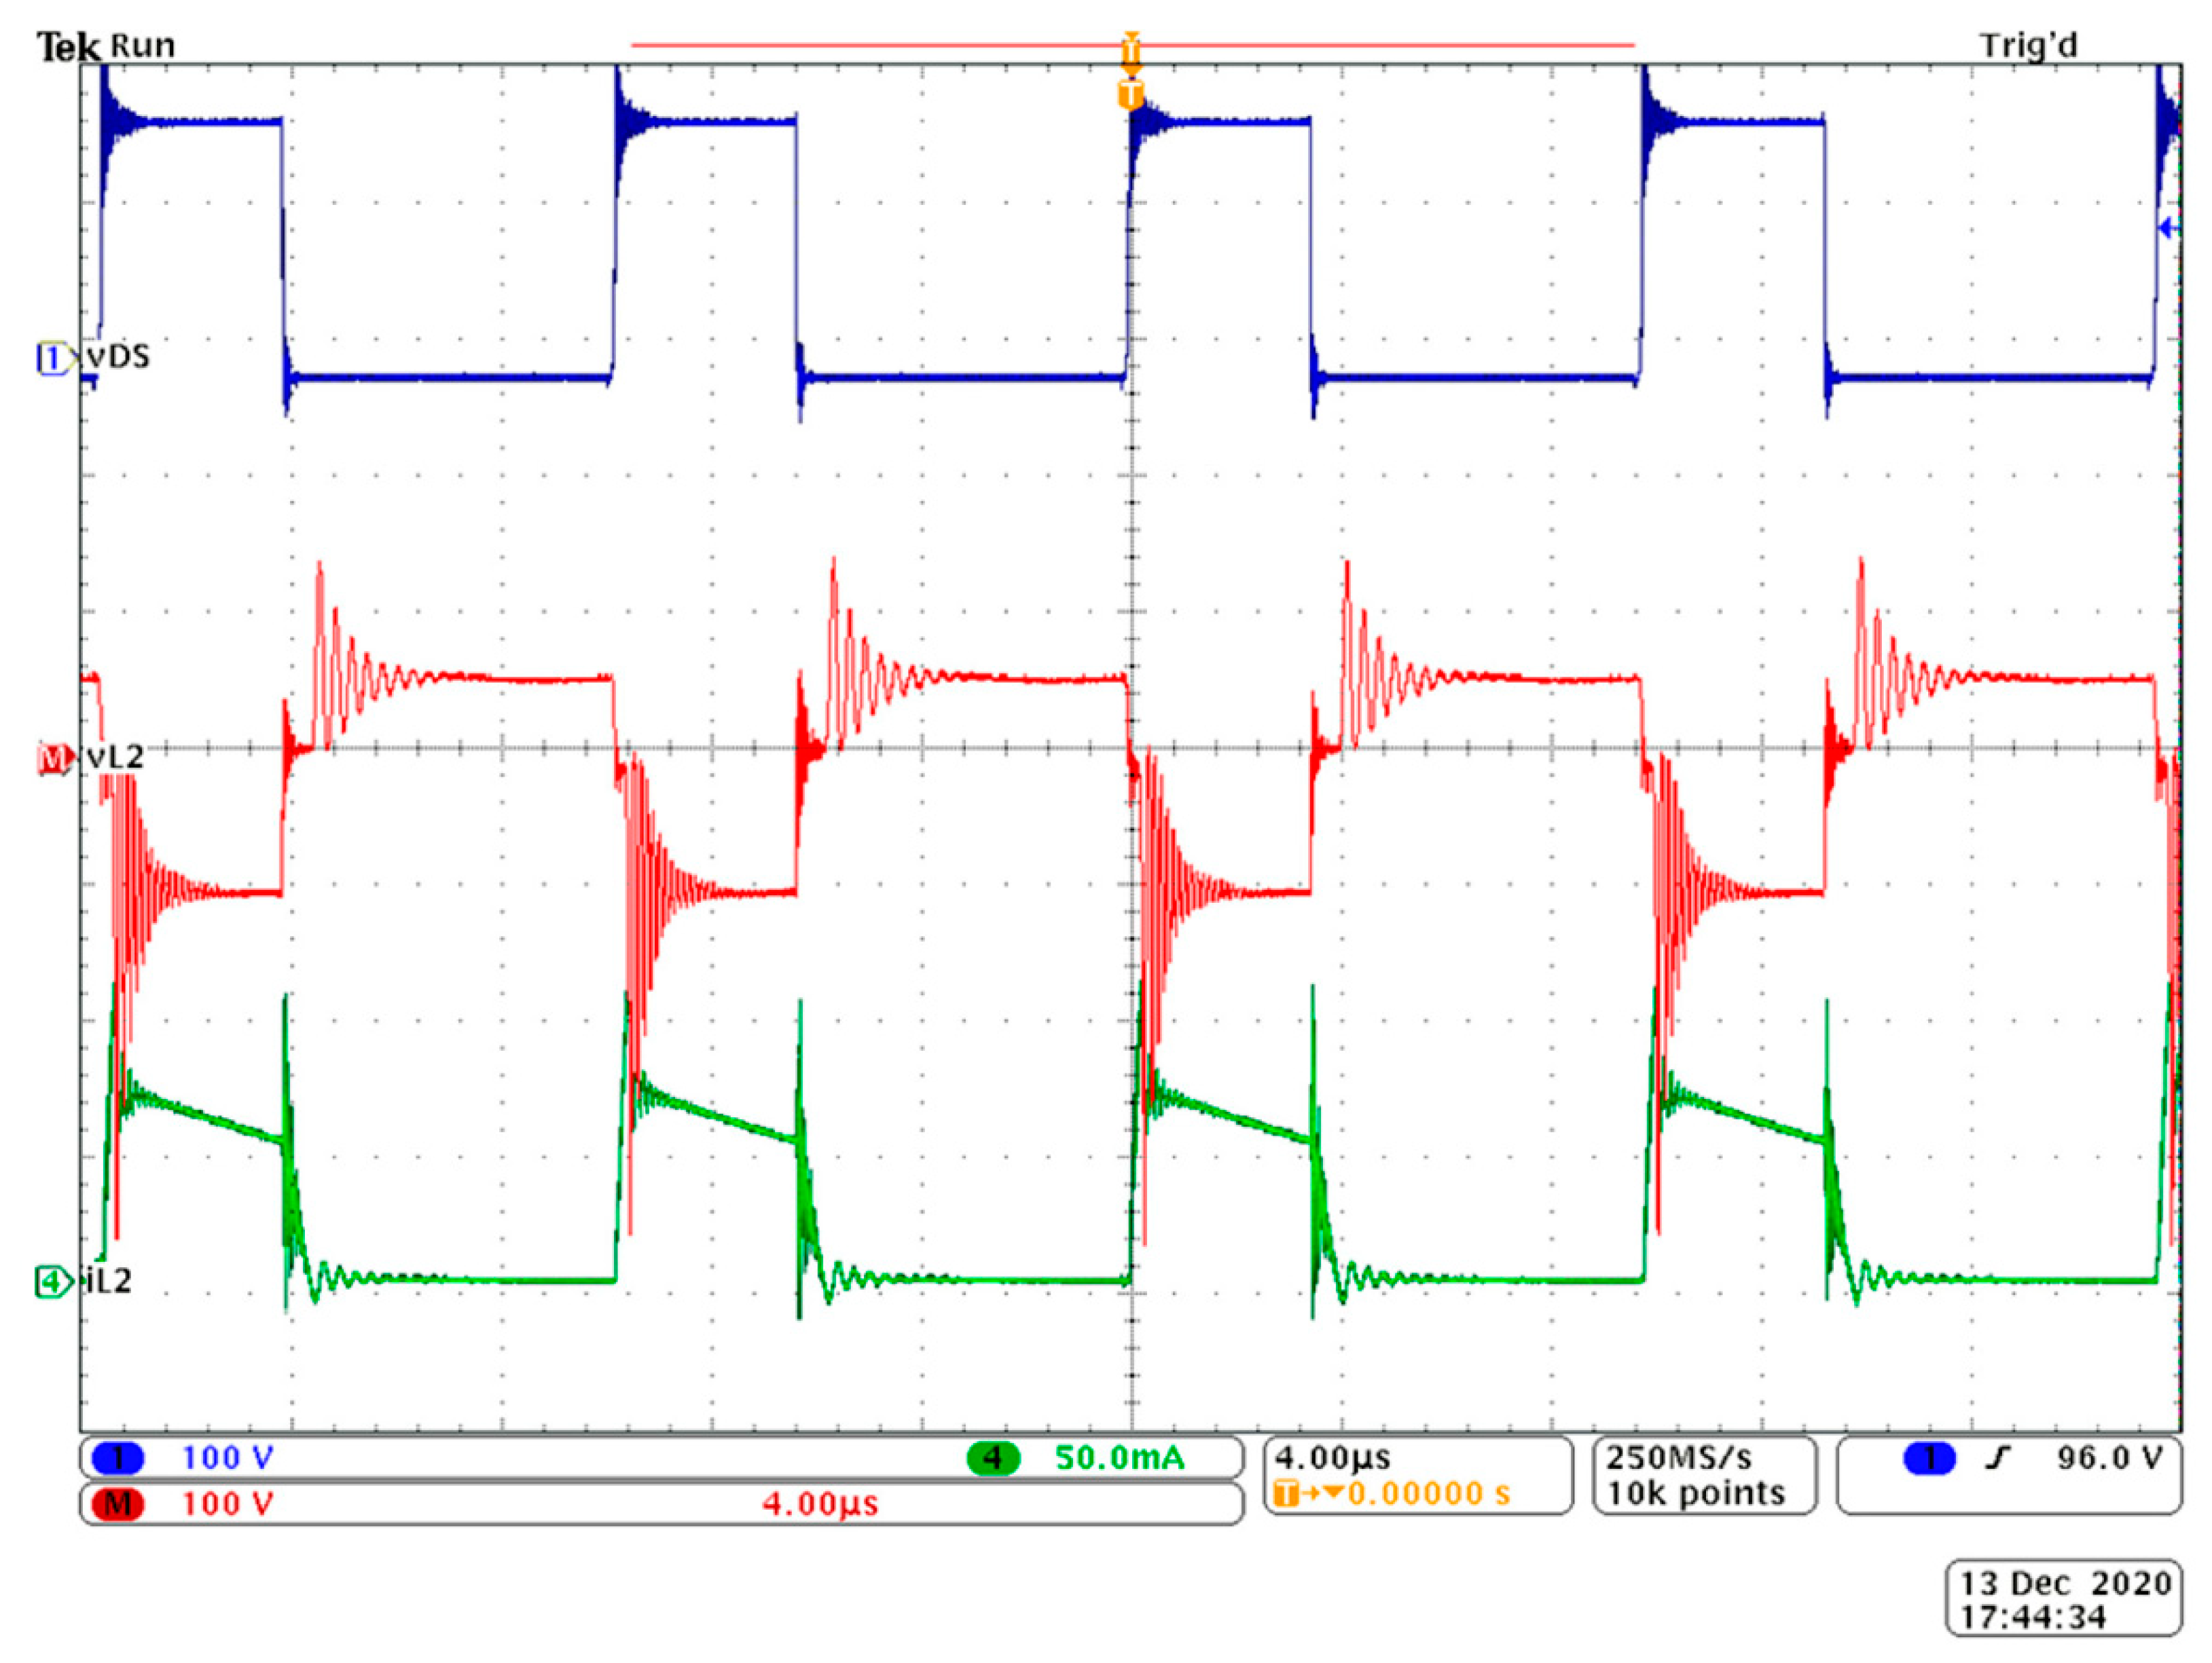The image size is (2212, 1663).
Task: Click the 10k points record length
Action: 1696,1493
